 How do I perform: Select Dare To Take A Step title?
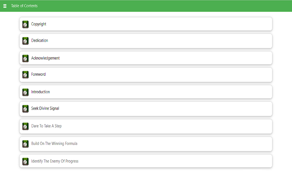(46, 126)
